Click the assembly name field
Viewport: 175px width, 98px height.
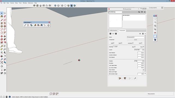click(115, 12)
